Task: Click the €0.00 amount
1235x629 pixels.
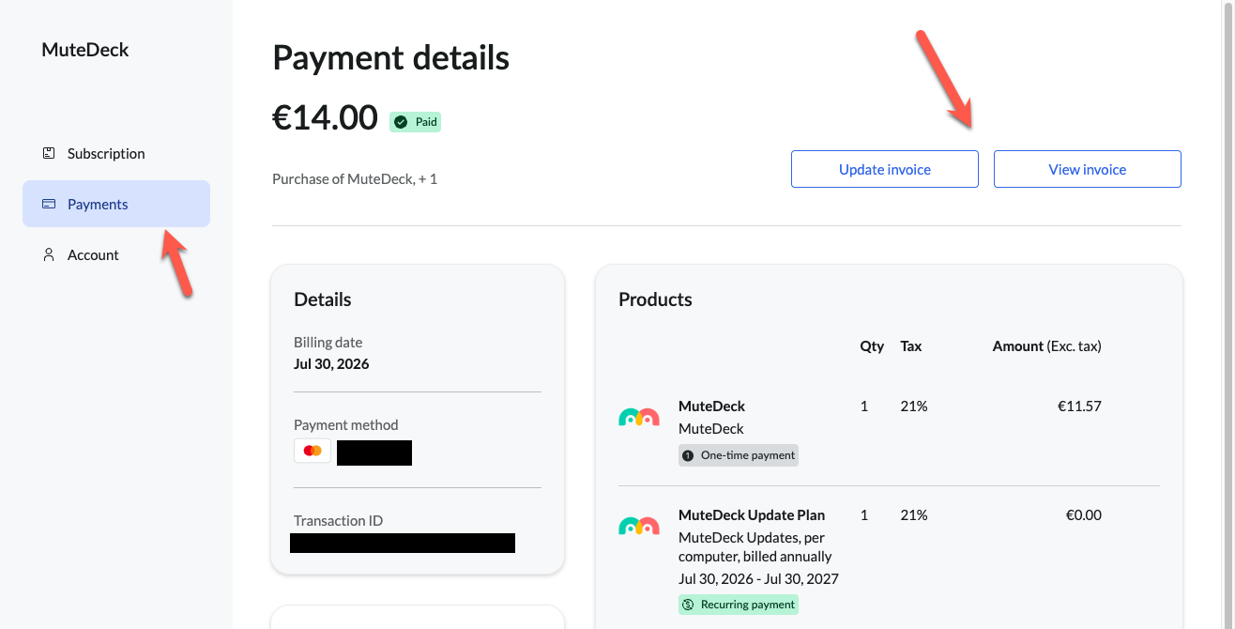Action: pyautogui.click(x=1084, y=514)
